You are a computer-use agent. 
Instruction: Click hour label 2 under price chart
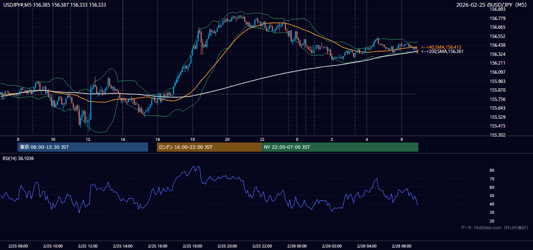332,139
